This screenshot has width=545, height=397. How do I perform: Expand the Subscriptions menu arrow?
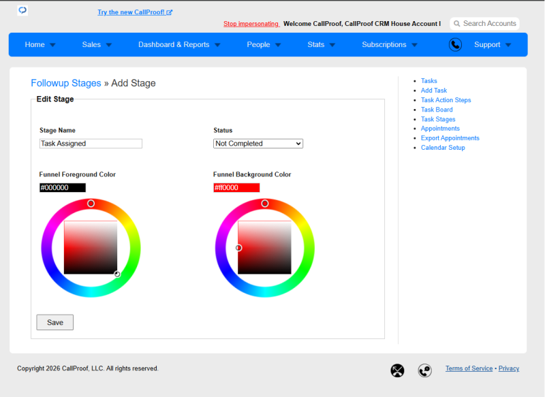click(414, 45)
